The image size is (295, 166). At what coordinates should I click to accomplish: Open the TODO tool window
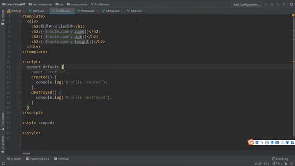coord(14,159)
